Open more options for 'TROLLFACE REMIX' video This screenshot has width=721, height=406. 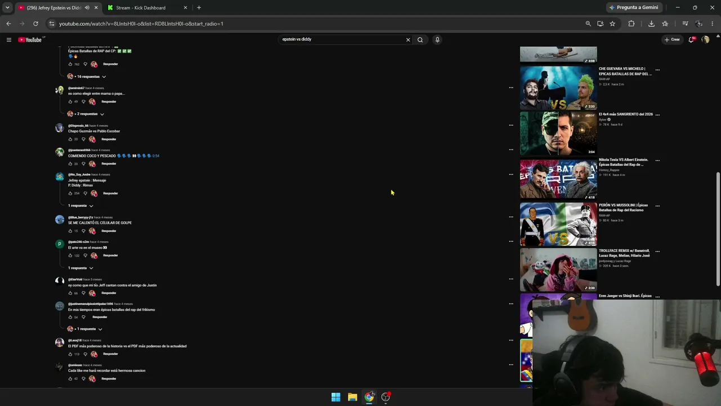[657, 251]
